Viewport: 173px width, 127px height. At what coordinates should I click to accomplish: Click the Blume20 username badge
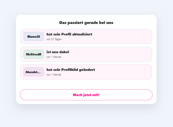point(34,36)
